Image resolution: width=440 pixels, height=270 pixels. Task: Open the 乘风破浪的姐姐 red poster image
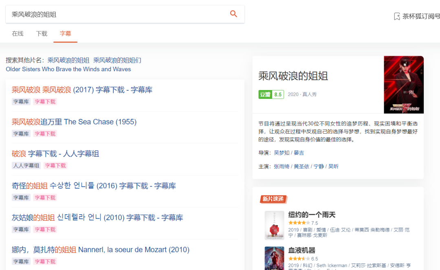tap(404, 85)
